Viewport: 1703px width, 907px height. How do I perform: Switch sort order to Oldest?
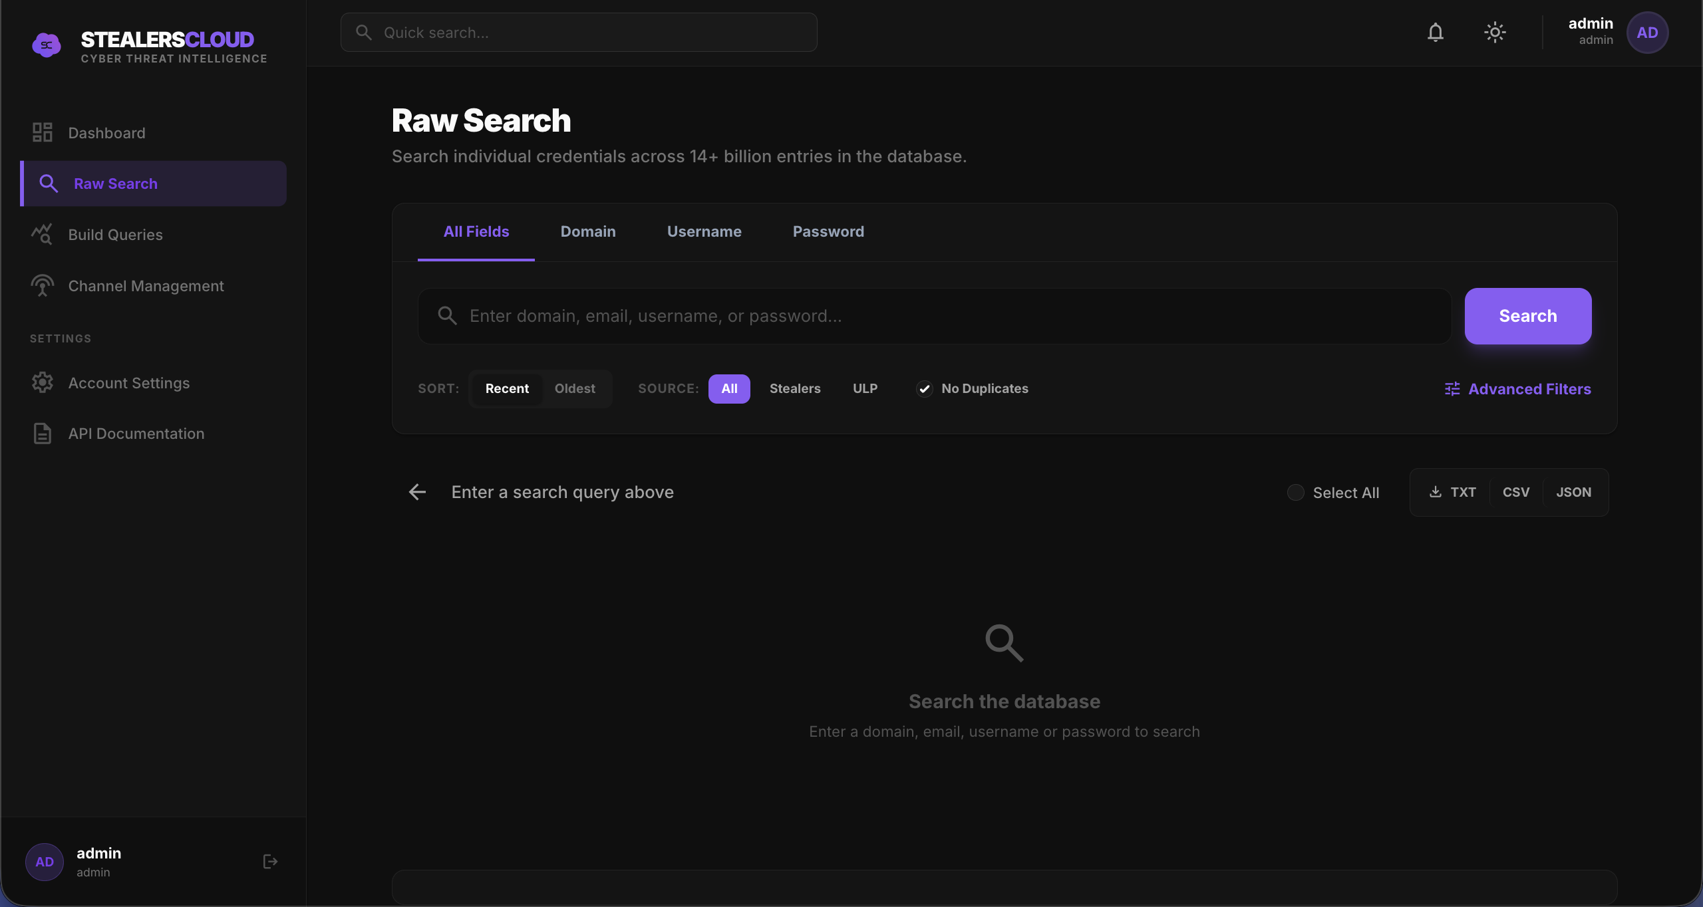(x=575, y=388)
